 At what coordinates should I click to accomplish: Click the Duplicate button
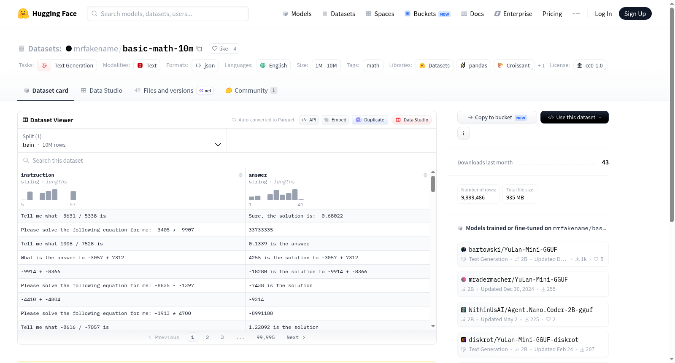370,120
